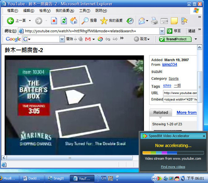Click CH language bar indicator

[104, 178]
